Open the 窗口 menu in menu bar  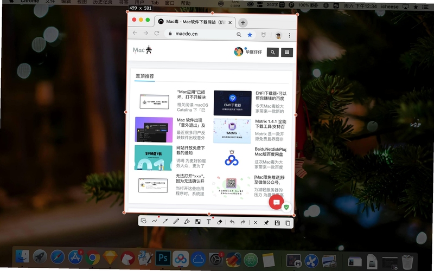[170, 3]
